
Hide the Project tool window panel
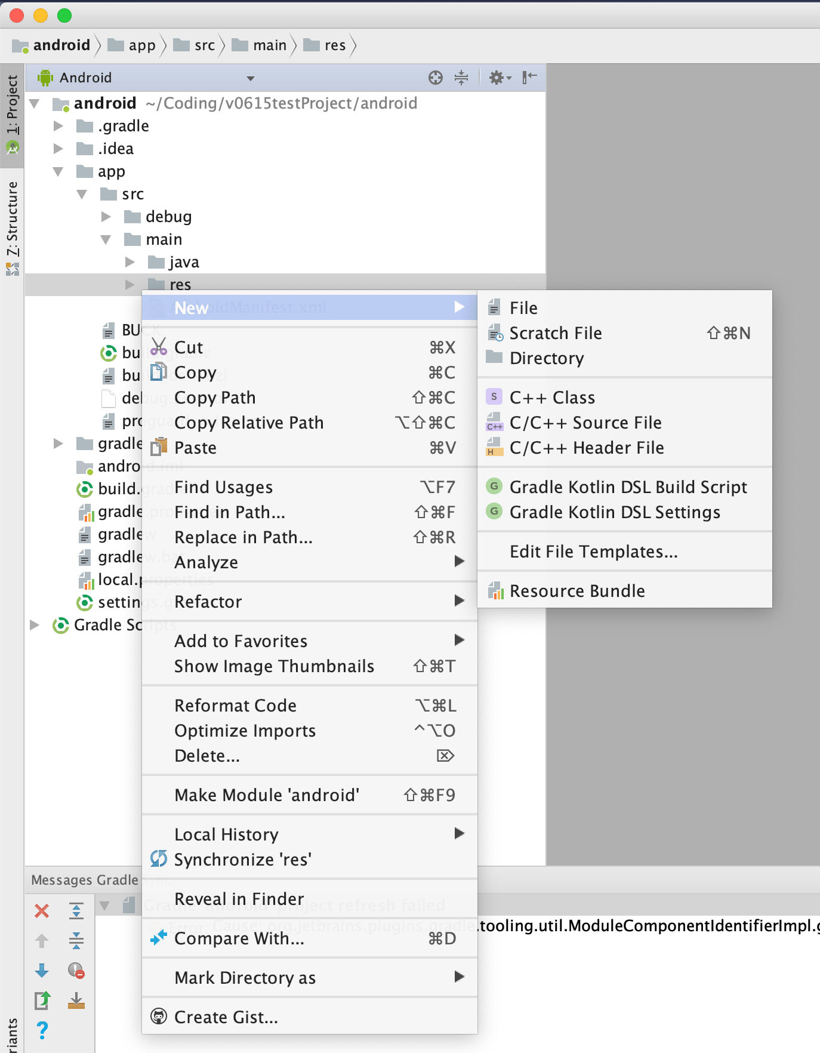pyautogui.click(x=529, y=78)
